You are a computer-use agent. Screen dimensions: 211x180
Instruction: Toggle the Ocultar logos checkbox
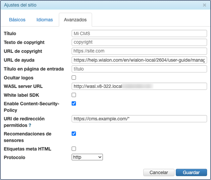coord(74,78)
